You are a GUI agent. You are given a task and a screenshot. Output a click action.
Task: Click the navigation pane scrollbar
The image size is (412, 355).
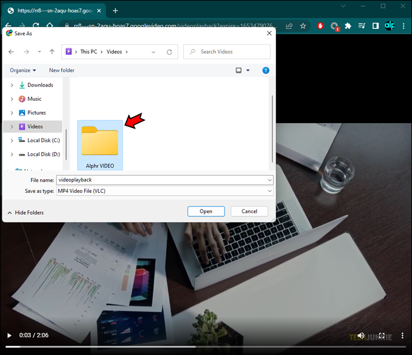click(x=66, y=144)
